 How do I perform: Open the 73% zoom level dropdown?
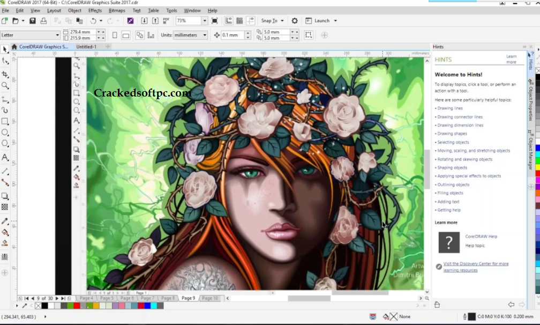205,21
